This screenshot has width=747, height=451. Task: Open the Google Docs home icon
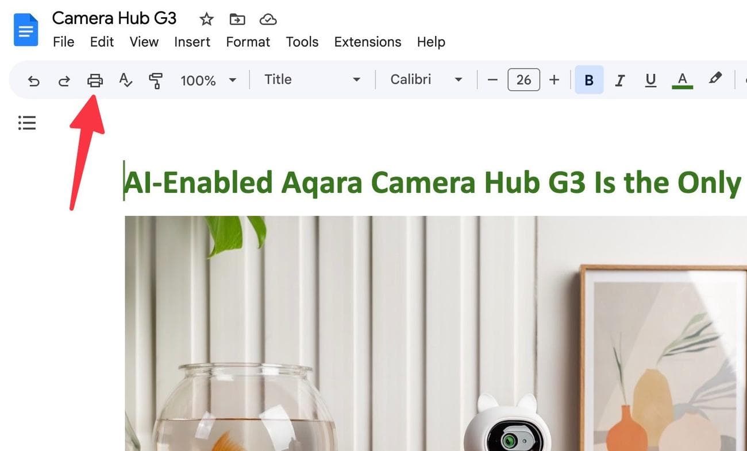26,30
